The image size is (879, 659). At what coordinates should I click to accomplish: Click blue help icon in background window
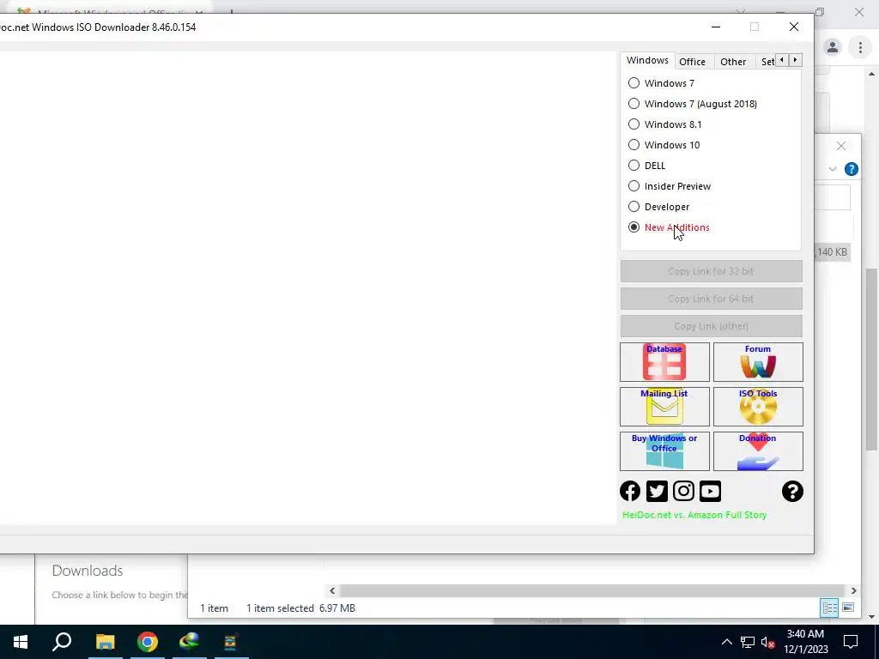pyautogui.click(x=851, y=169)
